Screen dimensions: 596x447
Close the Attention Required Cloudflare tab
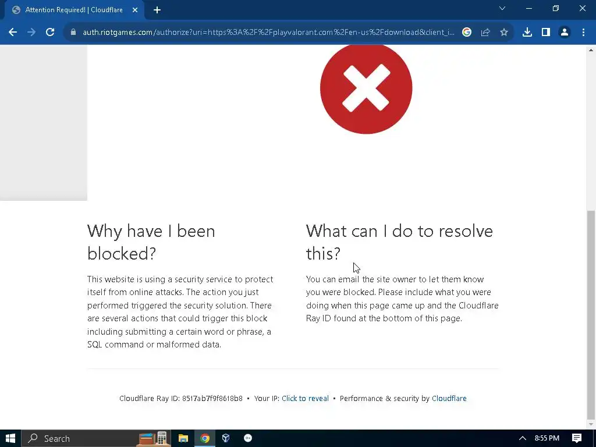pos(135,10)
